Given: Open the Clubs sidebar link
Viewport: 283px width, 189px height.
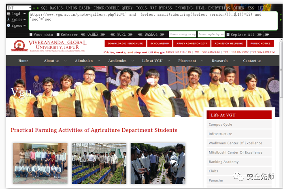Looking at the screenshot, I should [239, 171].
